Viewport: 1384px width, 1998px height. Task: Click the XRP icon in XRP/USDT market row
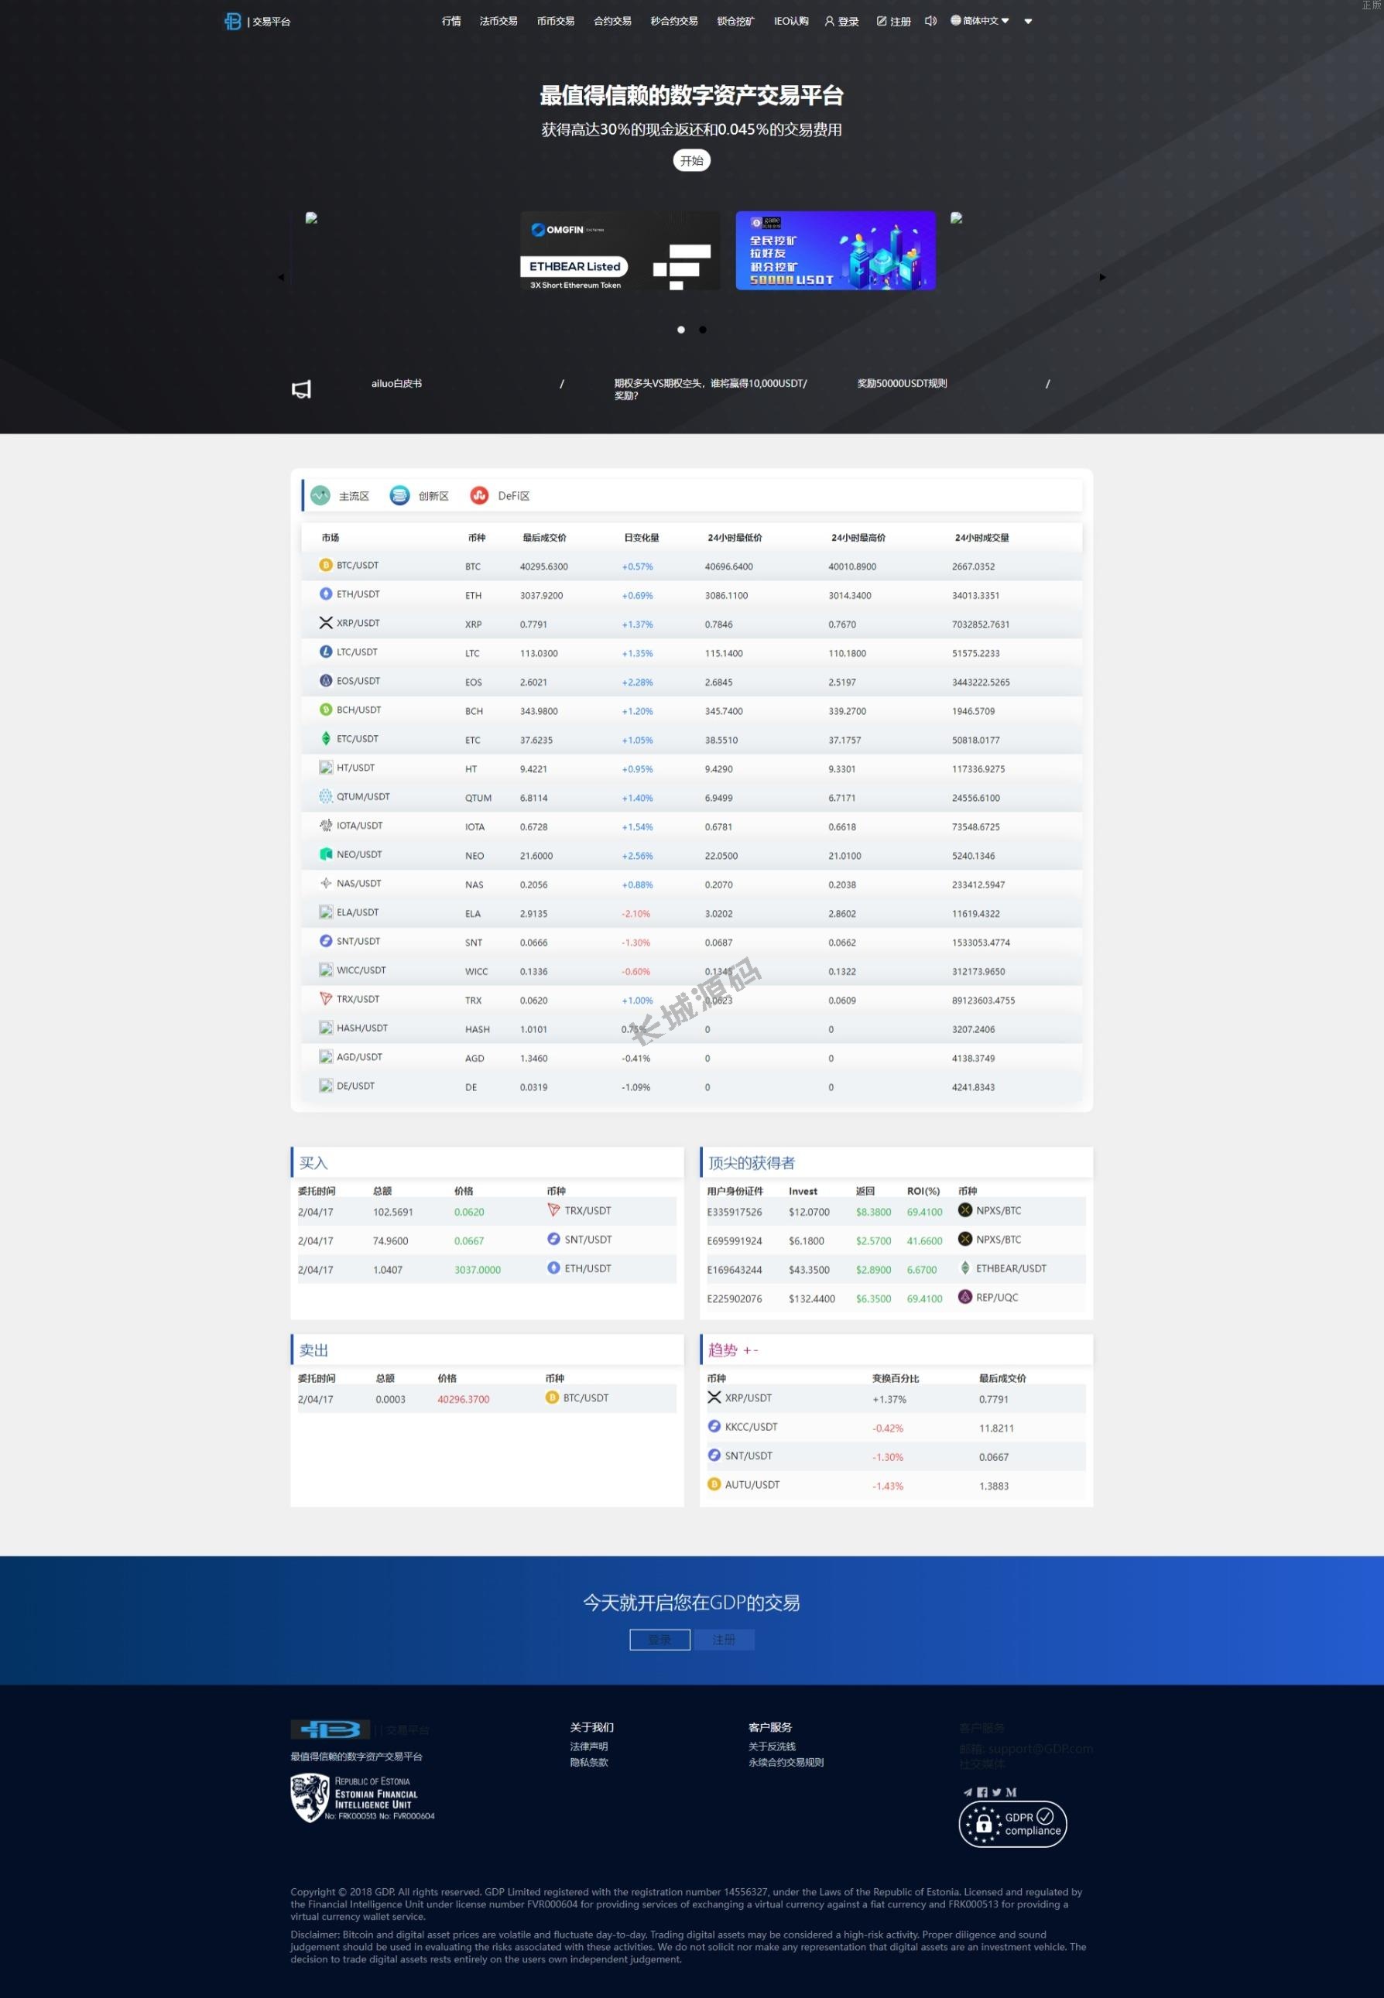coord(326,622)
